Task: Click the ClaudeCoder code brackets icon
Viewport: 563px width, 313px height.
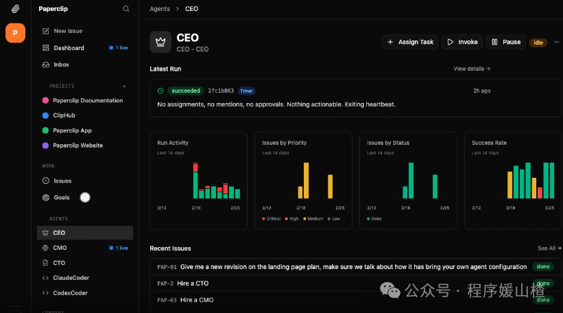Action: click(x=45, y=278)
